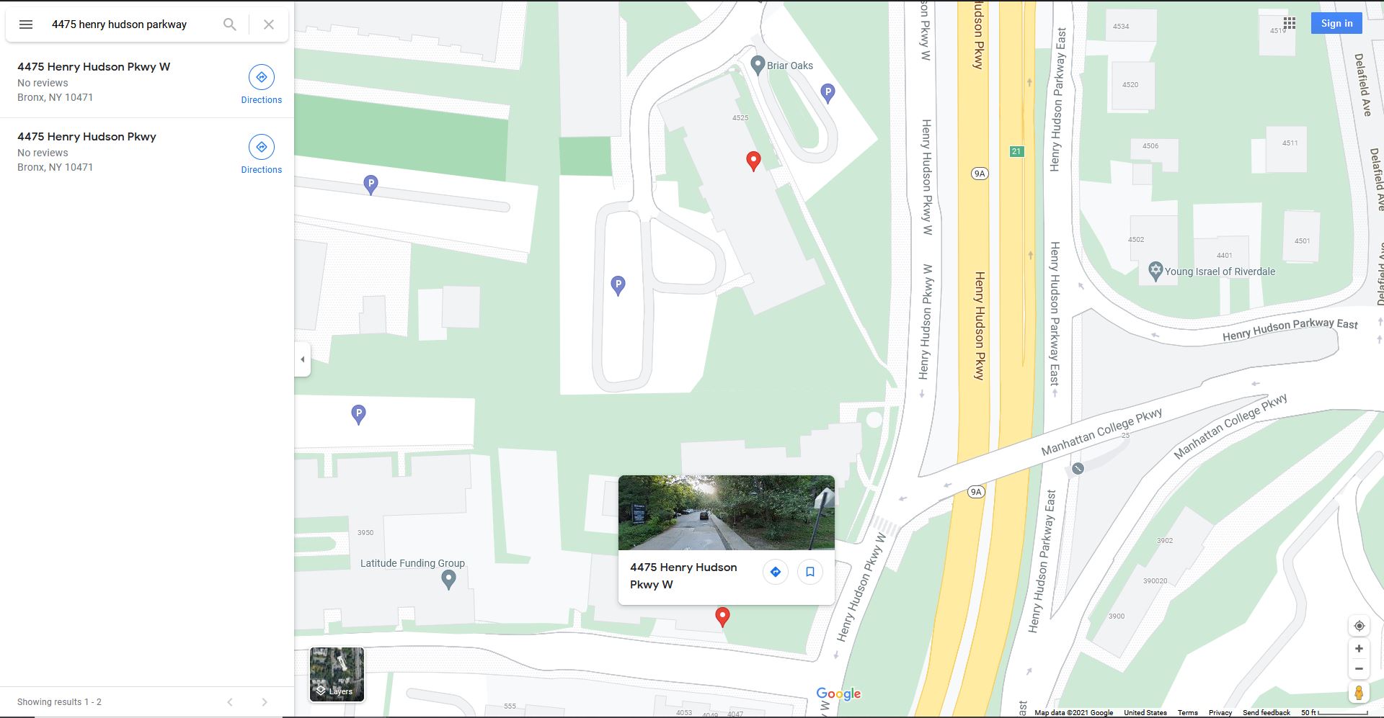This screenshot has width=1384, height=718.
Task: Click the Manhattan College Pkwy road label on the left
Action: (1101, 431)
